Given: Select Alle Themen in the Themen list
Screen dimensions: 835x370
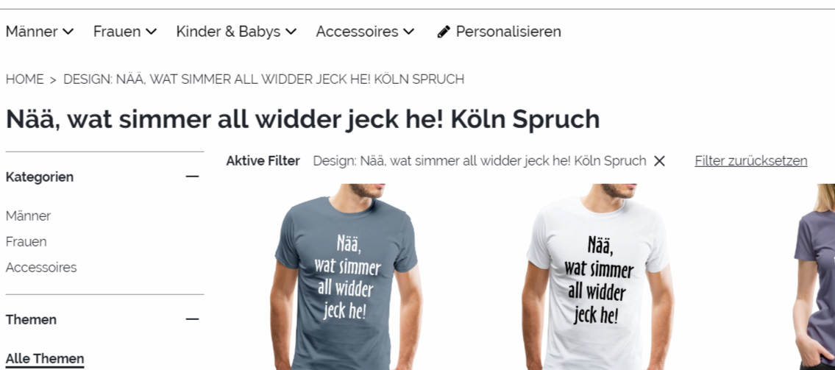Looking at the screenshot, I should tap(45, 359).
